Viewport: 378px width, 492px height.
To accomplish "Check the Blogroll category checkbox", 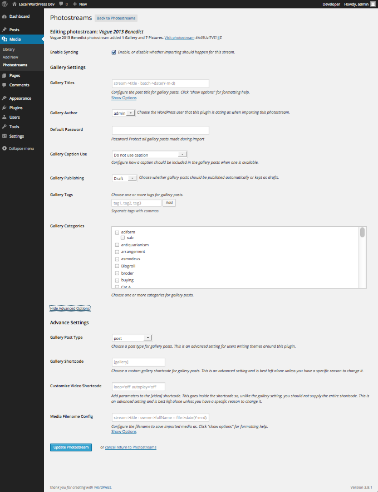I will pos(117,266).
